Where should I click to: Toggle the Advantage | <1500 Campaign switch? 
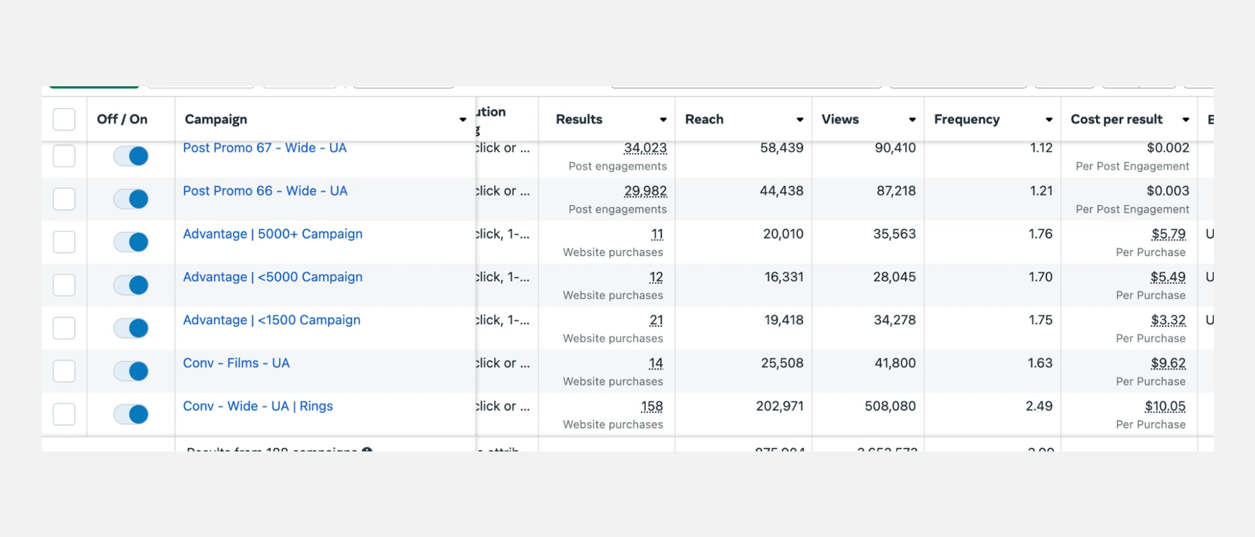click(131, 328)
